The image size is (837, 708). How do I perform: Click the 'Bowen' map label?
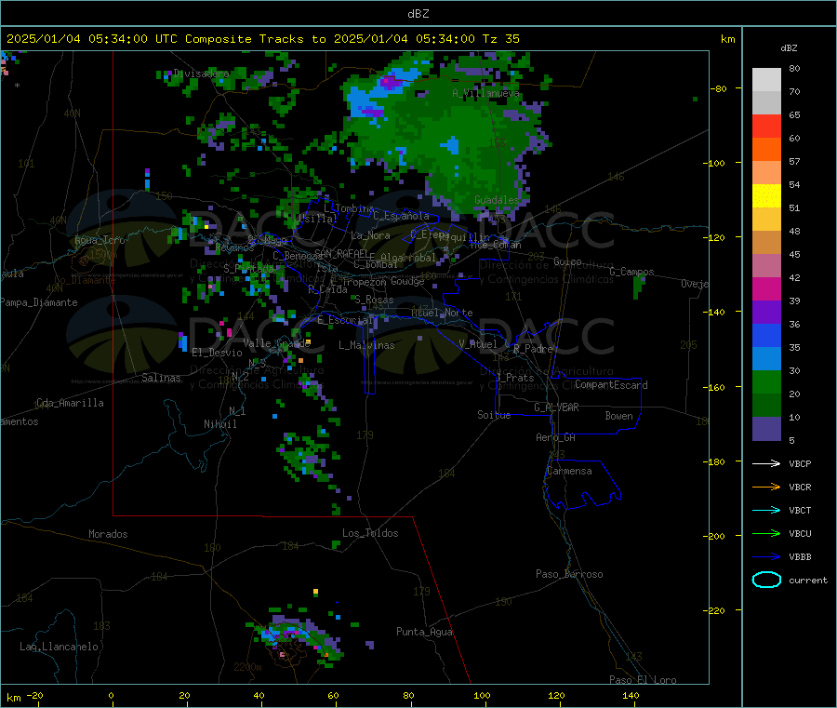[x=618, y=416]
